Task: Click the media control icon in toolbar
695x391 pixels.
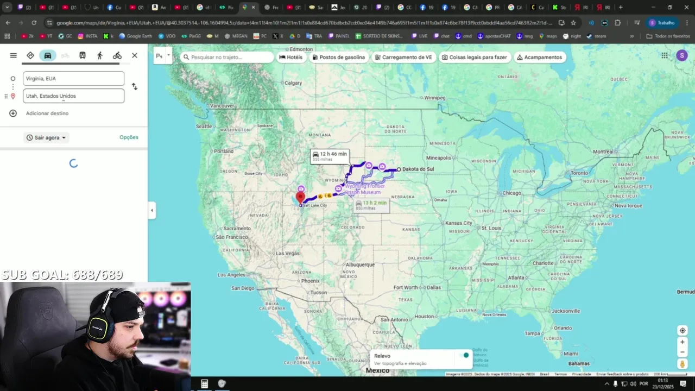Action: click(637, 23)
